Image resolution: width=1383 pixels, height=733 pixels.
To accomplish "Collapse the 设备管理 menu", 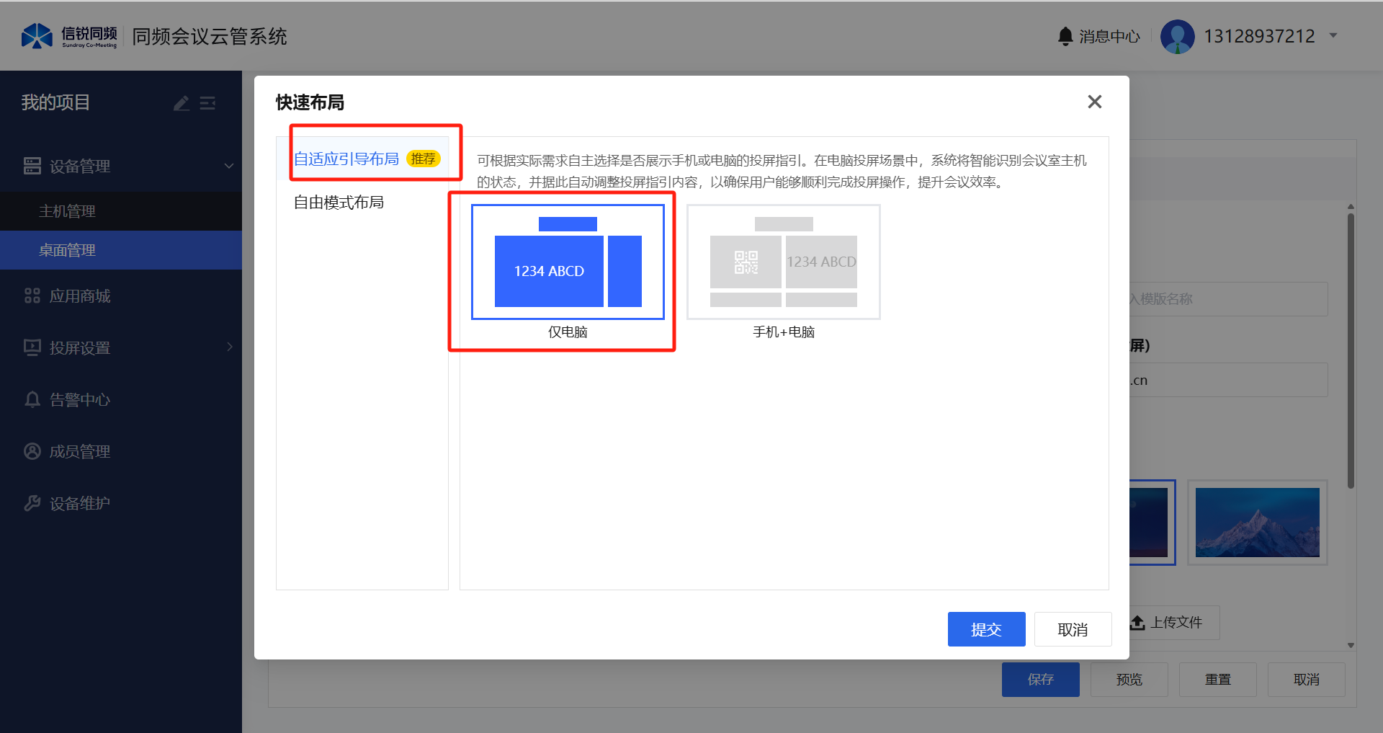I will coord(228,166).
